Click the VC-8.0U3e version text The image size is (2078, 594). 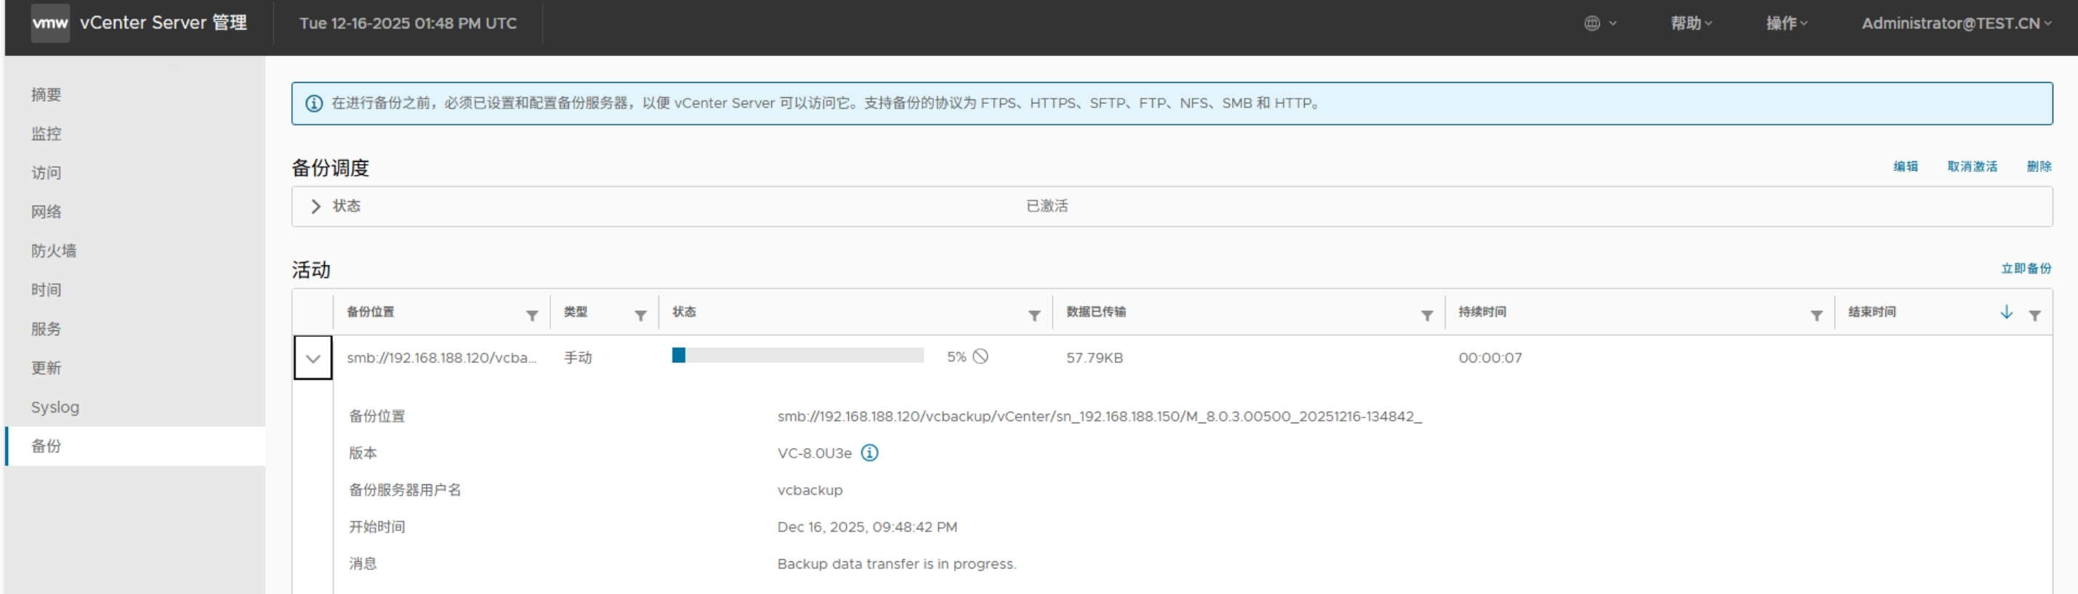pyautogui.click(x=814, y=454)
